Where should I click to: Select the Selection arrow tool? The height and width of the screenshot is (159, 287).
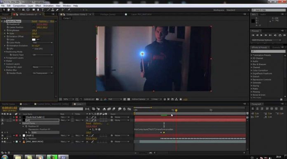point(4,10)
